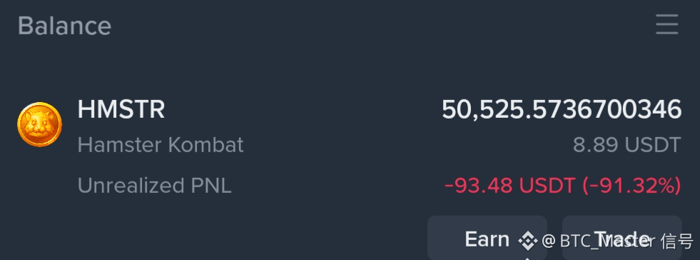Viewport: 700px width, 260px height.
Task: Click the Binance diamond logo watermark
Action: point(527,241)
